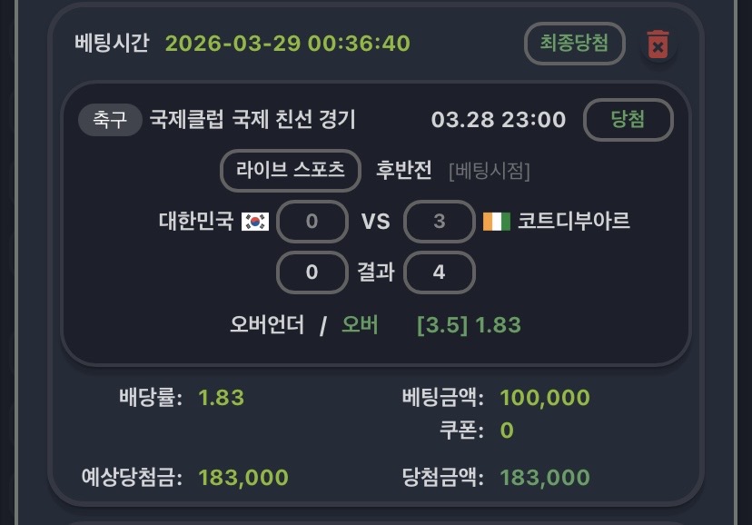
Task: Delete bet slip with trash icon
Action: (658, 45)
